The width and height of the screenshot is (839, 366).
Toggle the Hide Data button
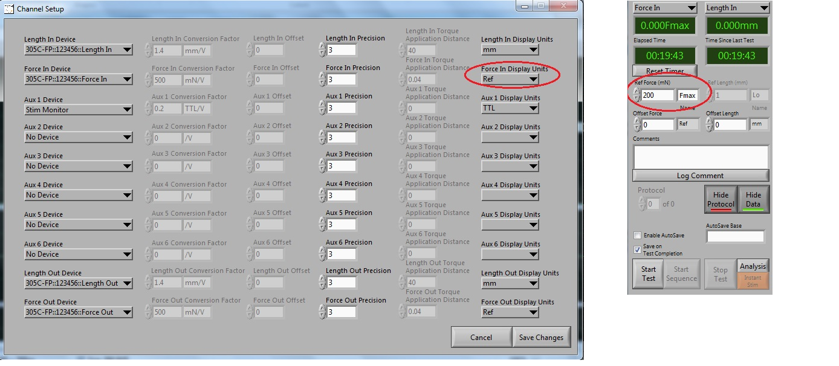[753, 199]
